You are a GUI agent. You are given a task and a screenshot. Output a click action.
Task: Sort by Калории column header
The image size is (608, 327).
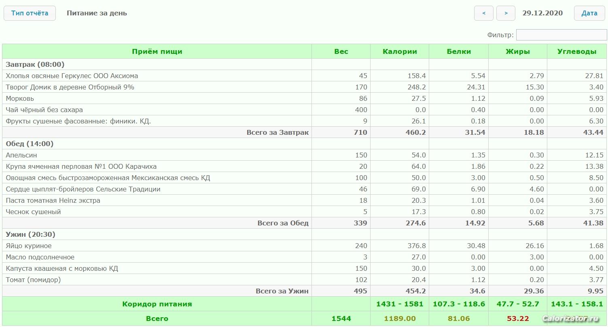point(400,51)
